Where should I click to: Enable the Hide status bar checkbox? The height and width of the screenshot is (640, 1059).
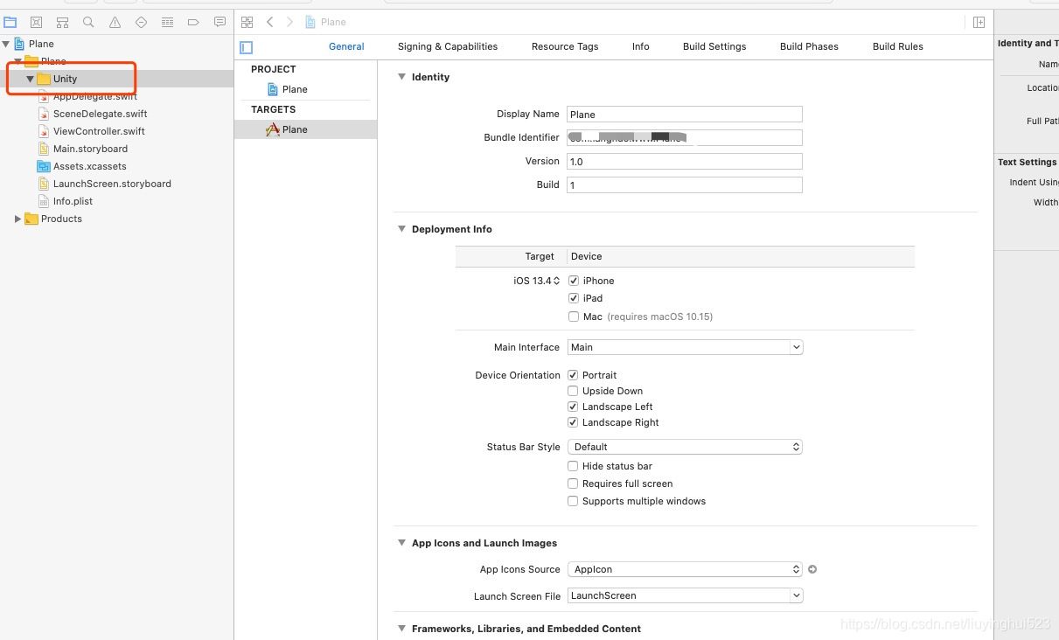click(x=574, y=466)
